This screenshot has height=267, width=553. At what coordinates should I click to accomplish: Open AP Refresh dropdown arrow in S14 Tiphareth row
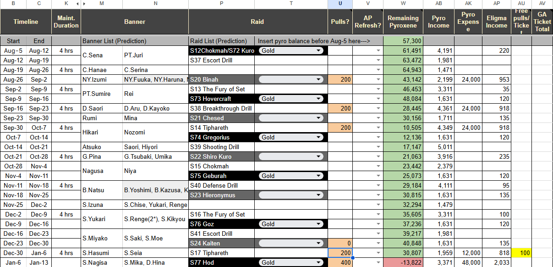(378, 128)
